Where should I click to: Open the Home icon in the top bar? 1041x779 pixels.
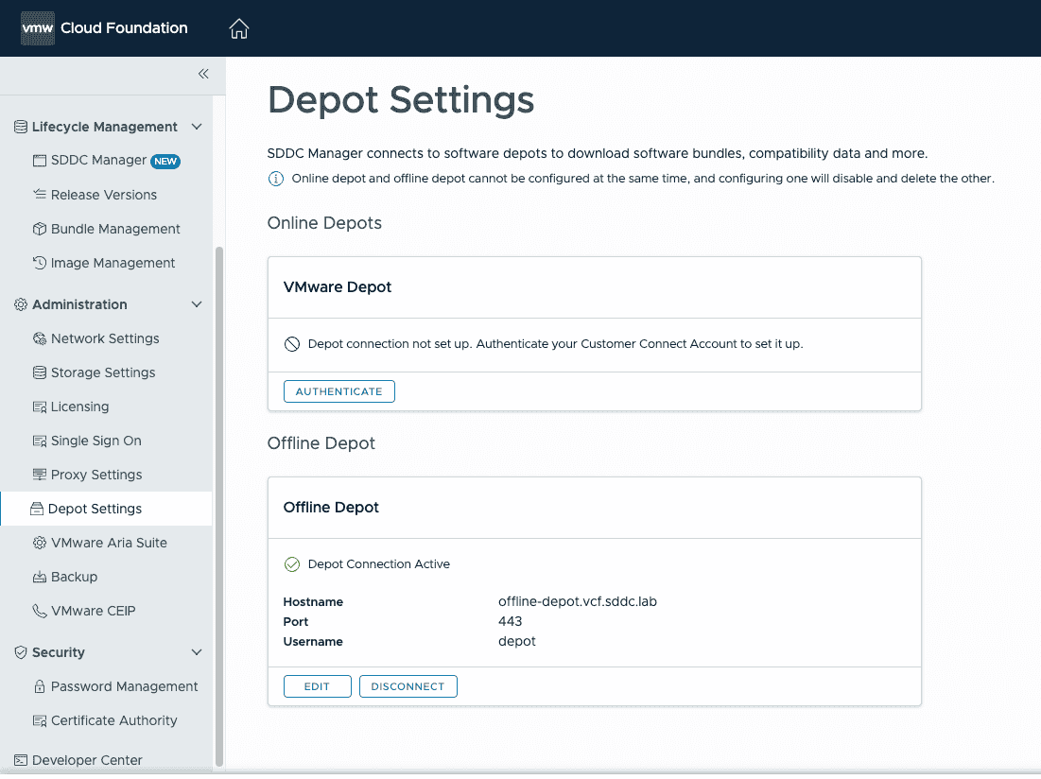(238, 28)
